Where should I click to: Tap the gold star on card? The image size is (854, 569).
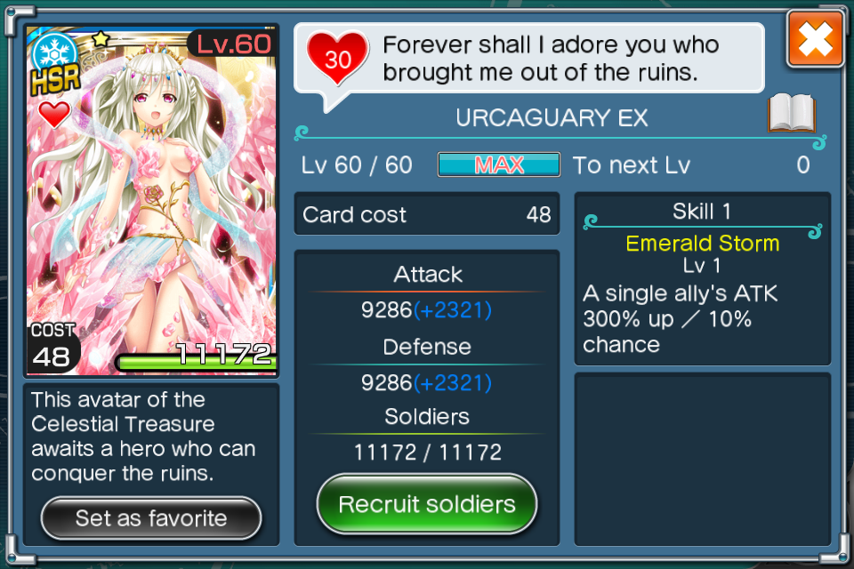click(100, 39)
